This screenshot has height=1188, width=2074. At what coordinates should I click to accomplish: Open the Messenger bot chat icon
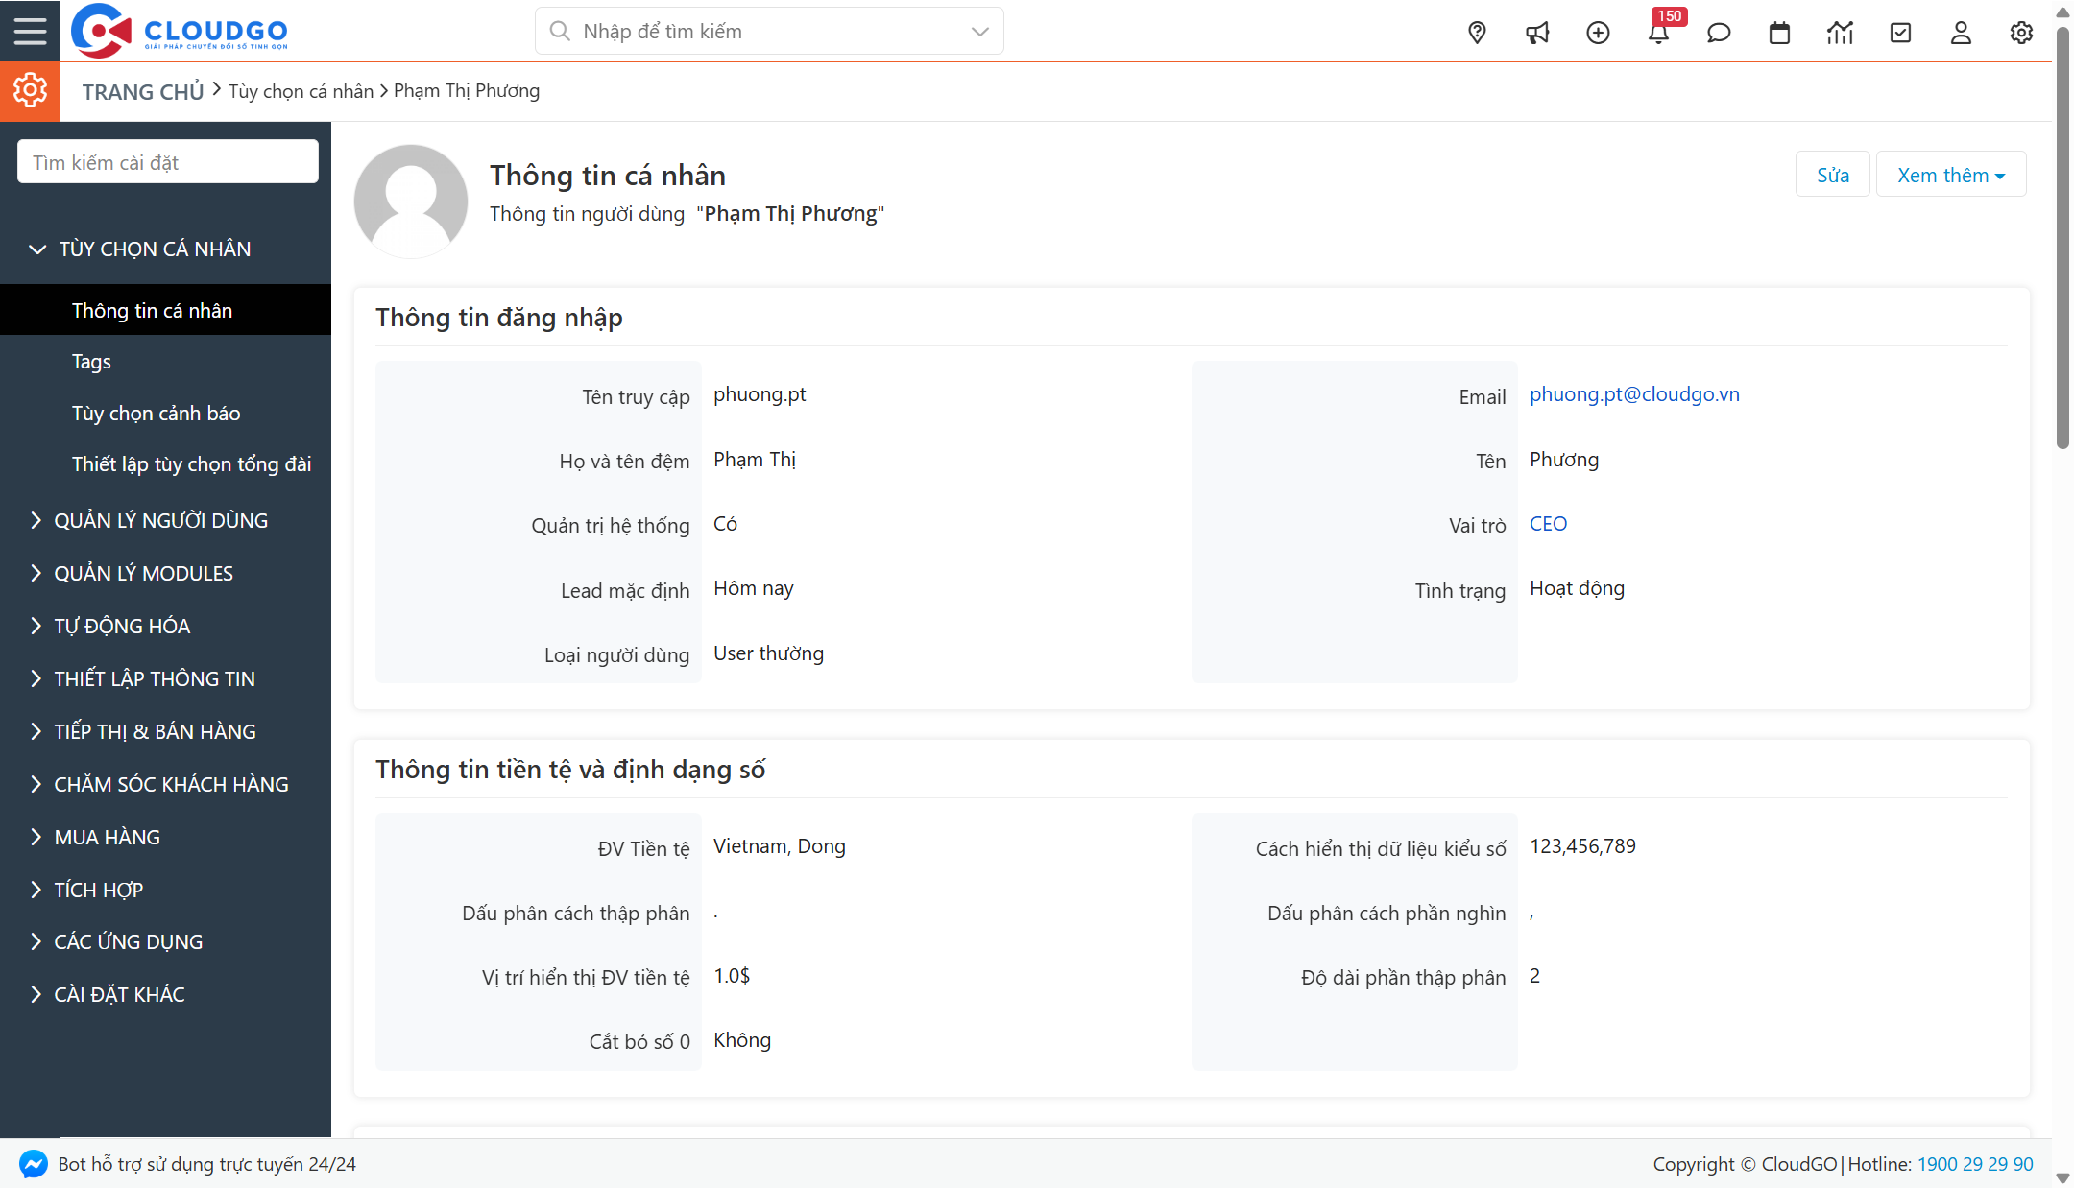33,1164
